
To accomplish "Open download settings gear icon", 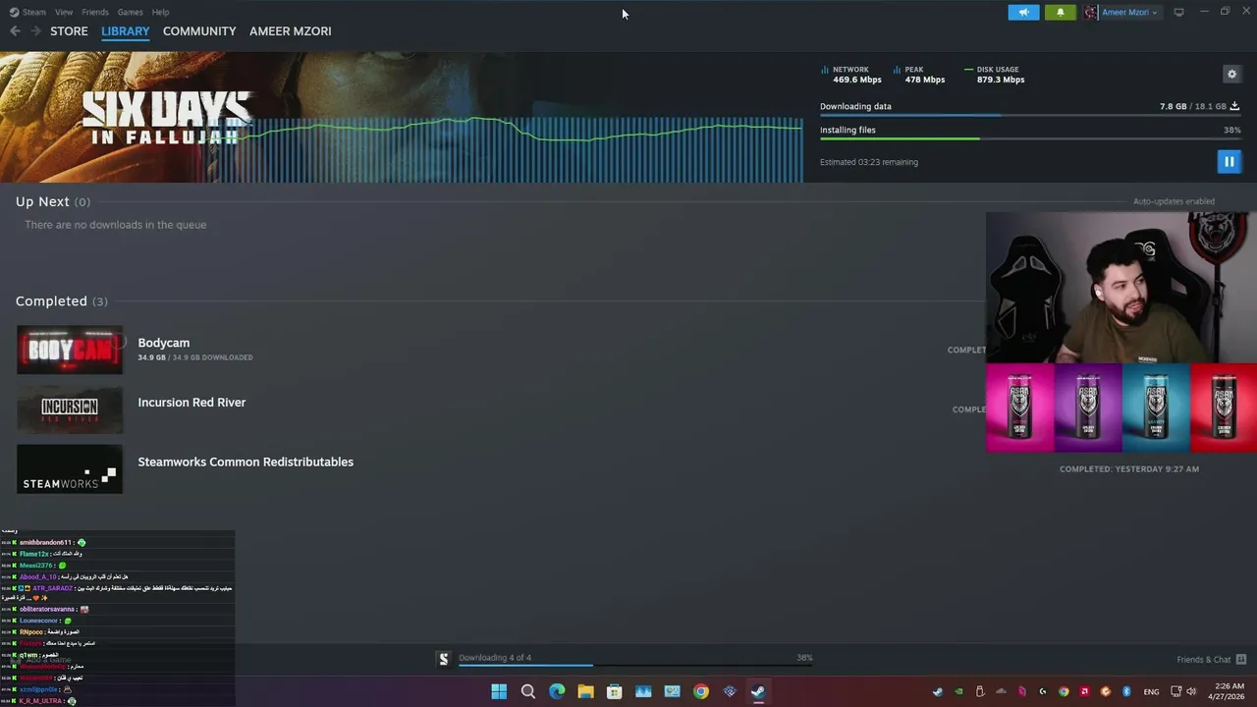I will (x=1231, y=74).
